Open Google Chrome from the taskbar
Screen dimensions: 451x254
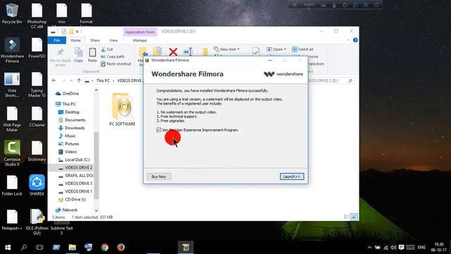point(105,247)
